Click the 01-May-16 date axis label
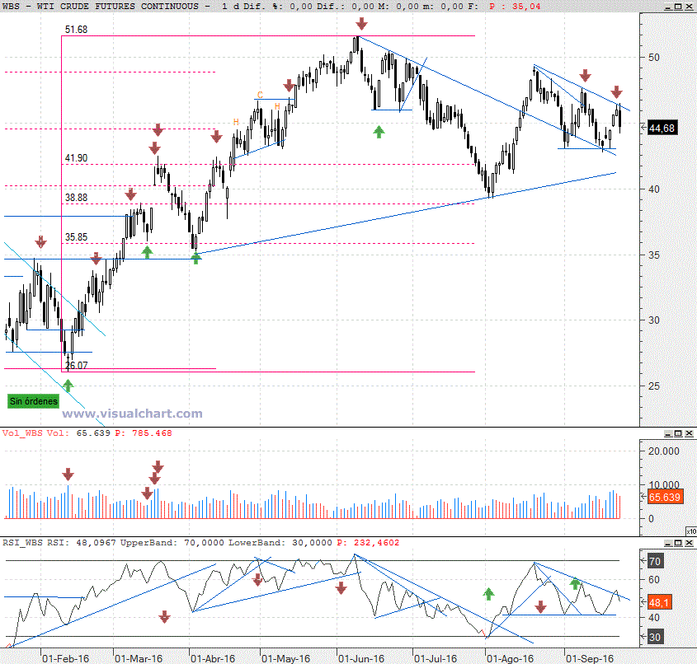Image resolution: width=697 pixels, height=664 pixels. (285, 659)
